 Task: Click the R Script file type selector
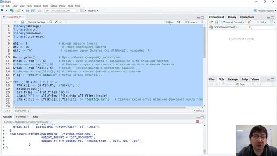(199, 111)
